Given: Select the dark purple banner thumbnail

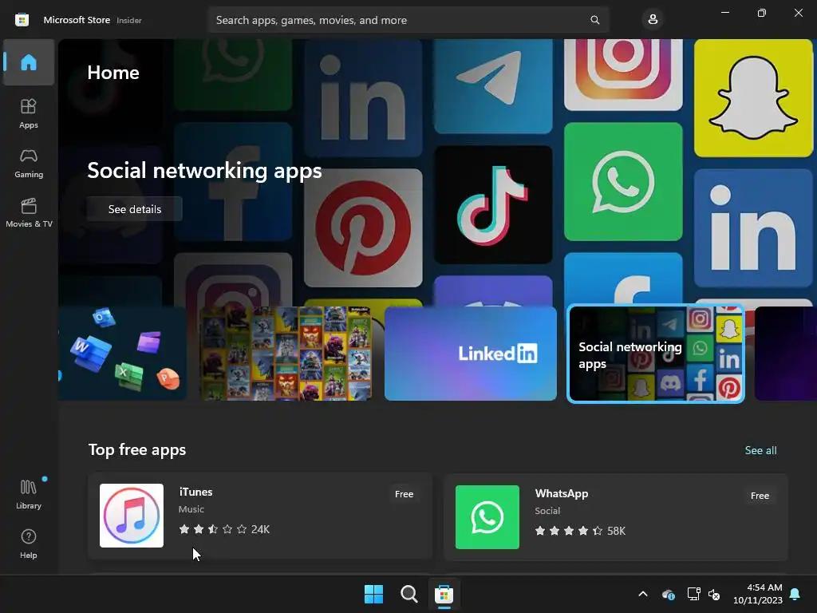Looking at the screenshot, I should pyautogui.click(x=786, y=354).
